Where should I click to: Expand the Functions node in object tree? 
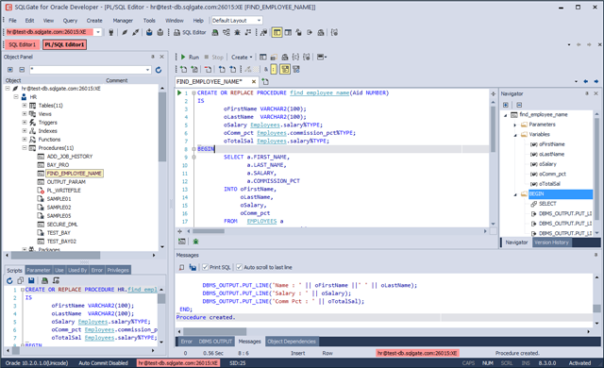25,139
